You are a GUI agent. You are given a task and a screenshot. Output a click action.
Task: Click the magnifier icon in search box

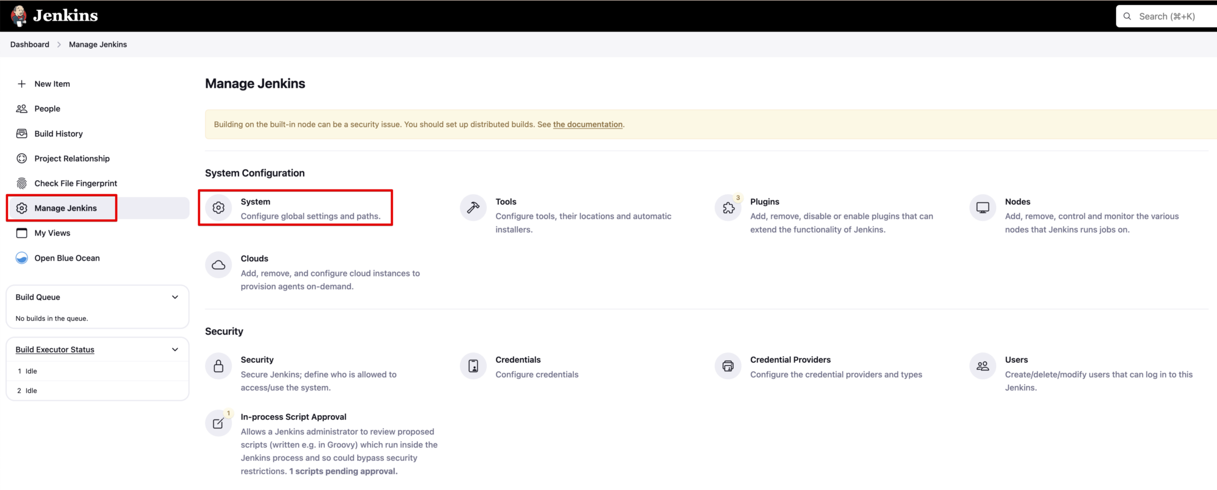(x=1128, y=16)
